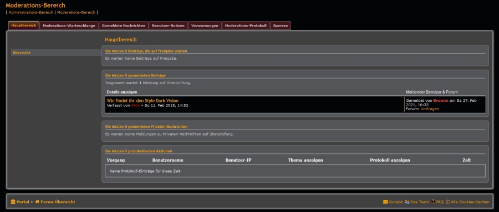This screenshot has width=499, height=212.
Task: Click the Das Team people icon
Action: click(407, 202)
